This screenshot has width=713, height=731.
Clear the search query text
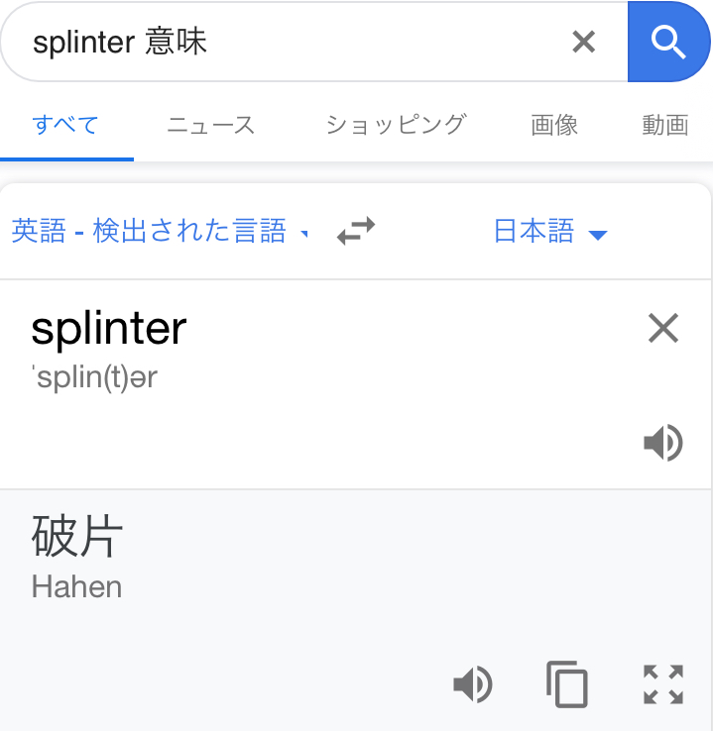[584, 42]
